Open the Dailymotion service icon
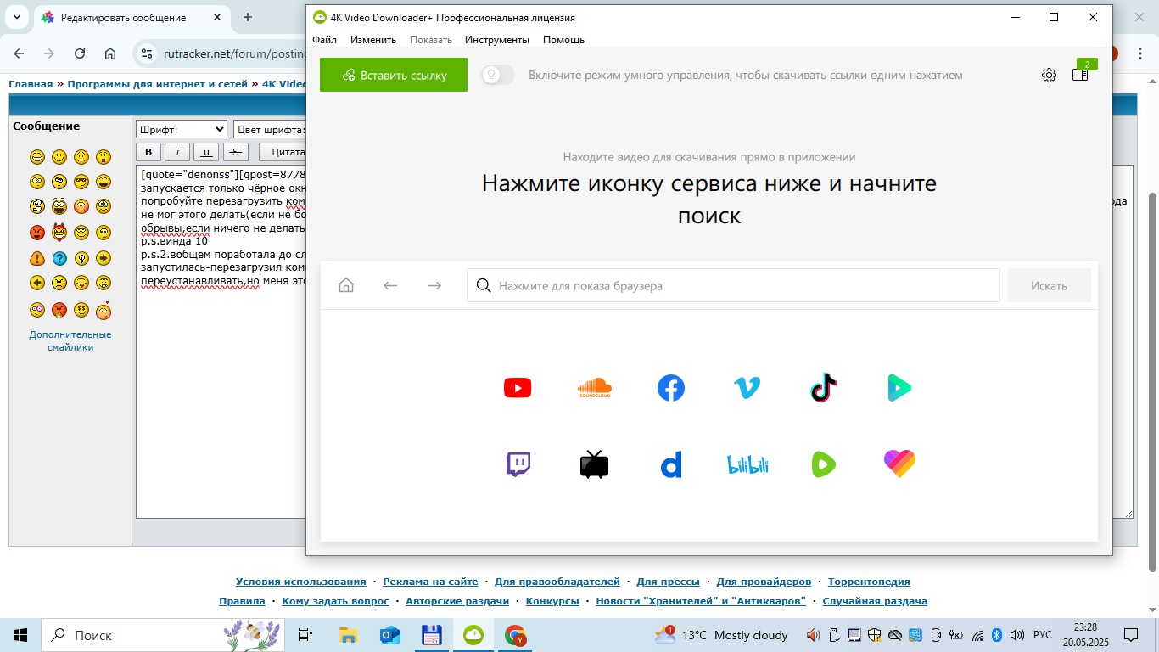 [671, 464]
